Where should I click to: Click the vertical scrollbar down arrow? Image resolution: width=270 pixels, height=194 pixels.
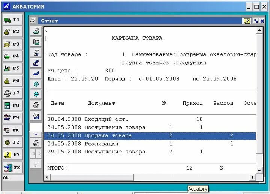click(x=259, y=171)
